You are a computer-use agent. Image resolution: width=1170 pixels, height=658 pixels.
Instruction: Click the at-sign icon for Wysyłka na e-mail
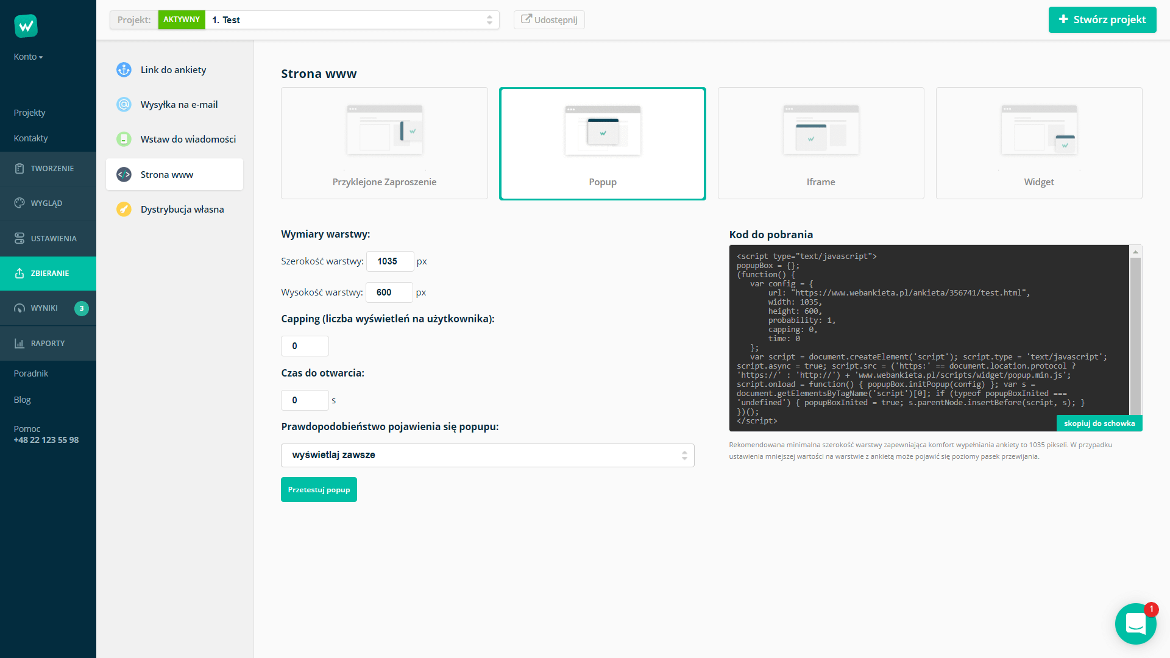(x=124, y=104)
